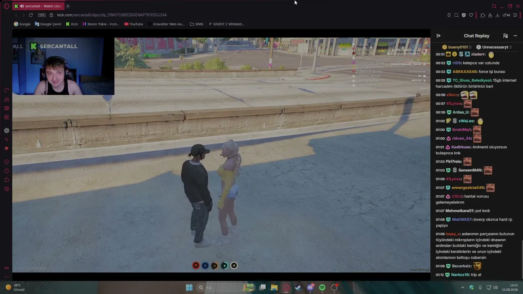Click top gifter Unnecessaryt
Viewport: 523px width, 294px height.
[x=494, y=47]
